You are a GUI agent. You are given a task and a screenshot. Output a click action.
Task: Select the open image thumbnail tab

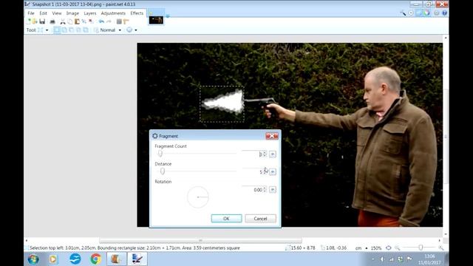[156, 20]
